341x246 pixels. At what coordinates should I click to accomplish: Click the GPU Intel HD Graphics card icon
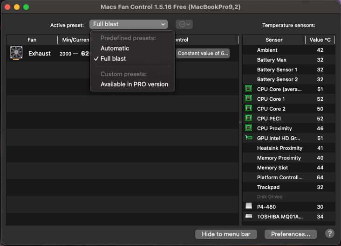pyautogui.click(x=249, y=138)
